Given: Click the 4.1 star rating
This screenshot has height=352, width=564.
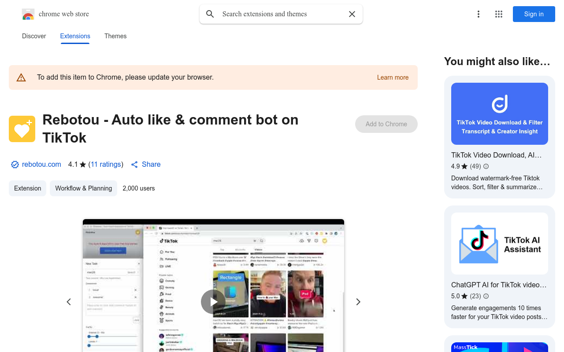Looking at the screenshot, I should 77,165.
